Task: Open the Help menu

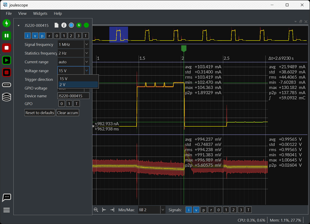Action: pos(58,13)
